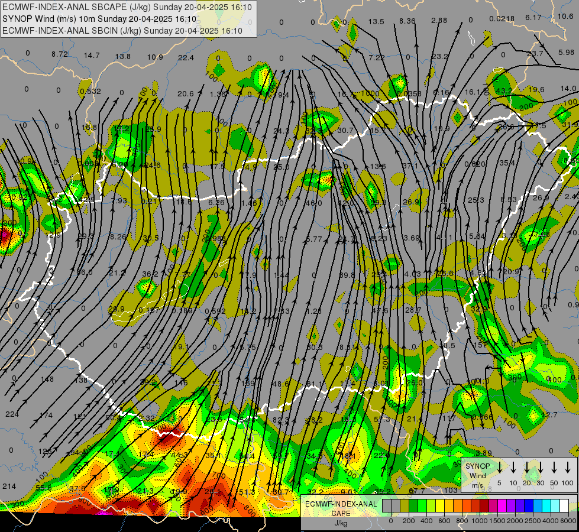Click the 100 m/s wind arrow symbol
579x532 pixels.
pyautogui.click(x=568, y=468)
